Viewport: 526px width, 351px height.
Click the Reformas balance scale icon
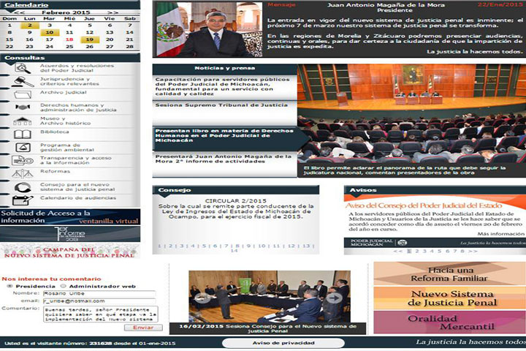20,172
